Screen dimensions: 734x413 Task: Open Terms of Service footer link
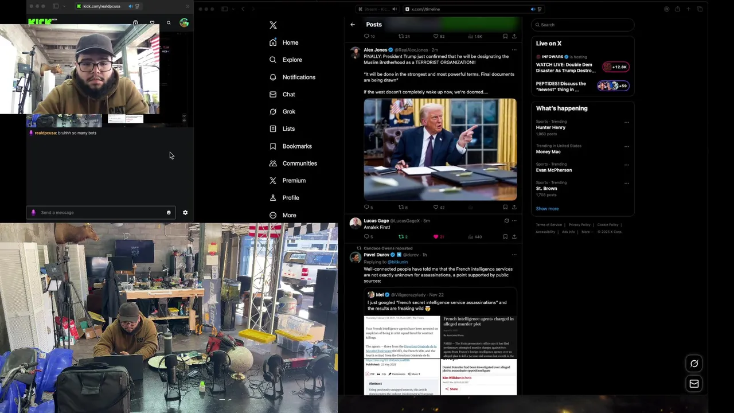pyautogui.click(x=549, y=225)
